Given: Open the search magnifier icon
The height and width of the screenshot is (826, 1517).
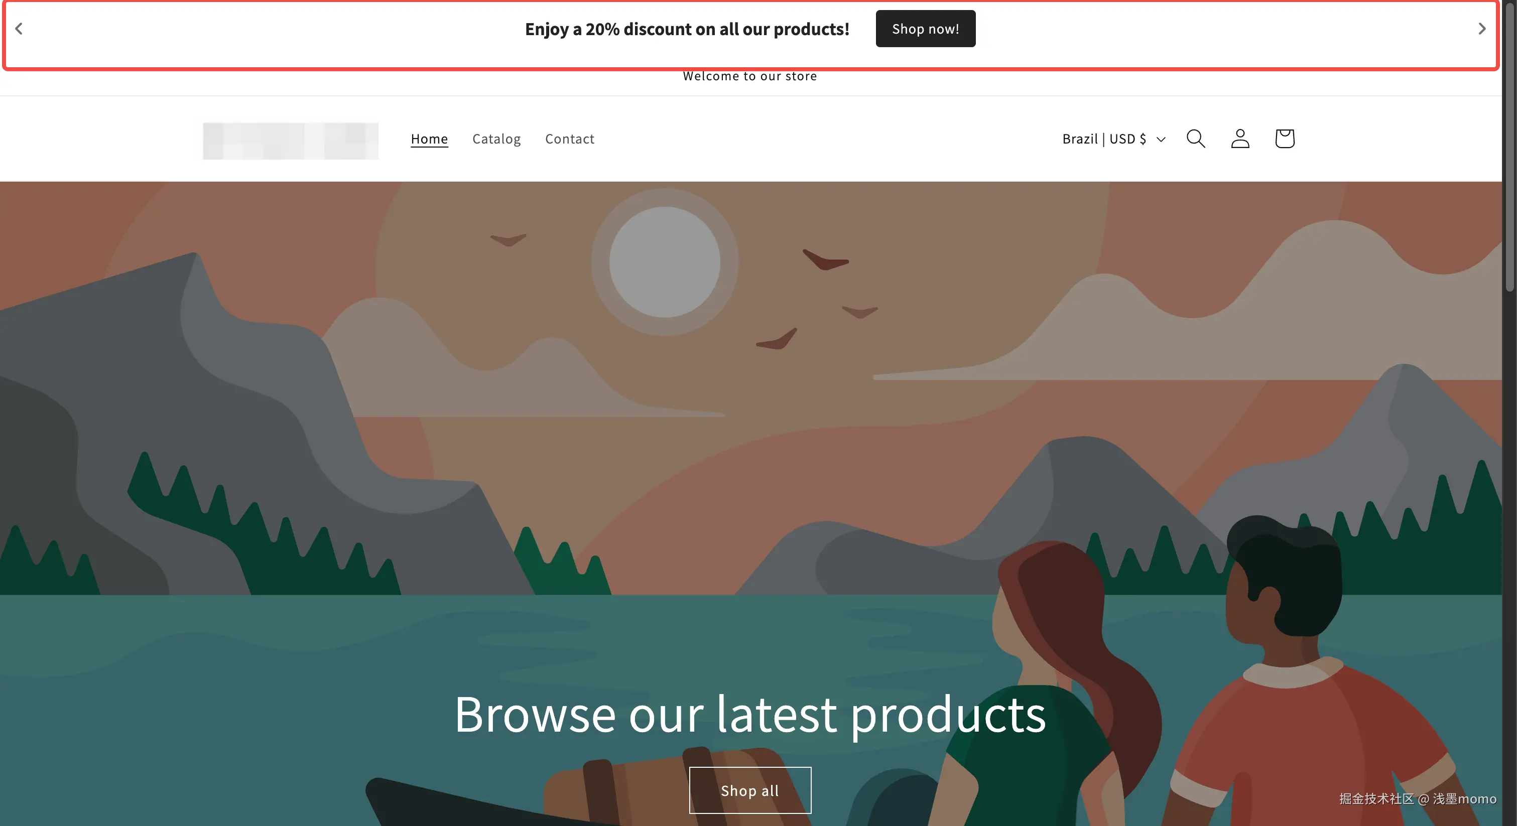Looking at the screenshot, I should pyautogui.click(x=1195, y=139).
